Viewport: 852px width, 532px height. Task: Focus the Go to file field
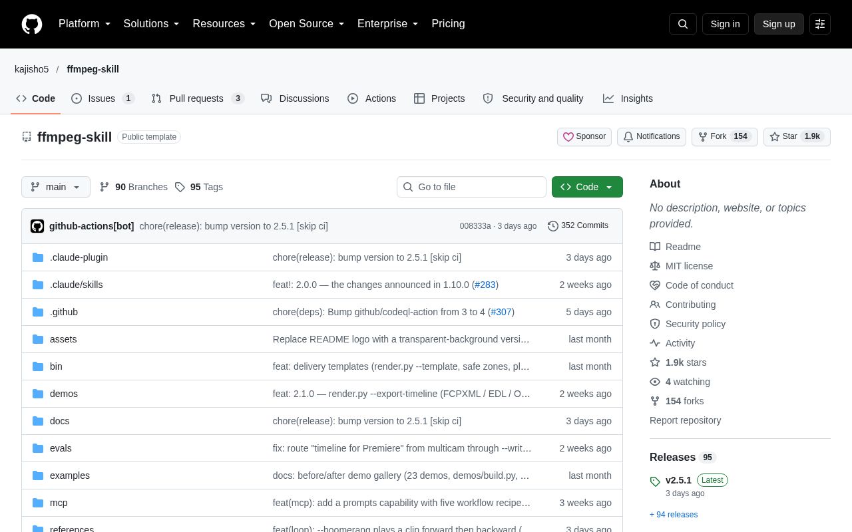tap(471, 187)
